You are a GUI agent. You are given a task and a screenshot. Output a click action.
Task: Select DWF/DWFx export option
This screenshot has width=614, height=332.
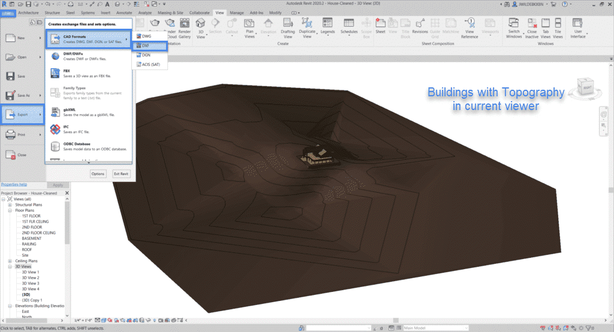tap(89, 56)
